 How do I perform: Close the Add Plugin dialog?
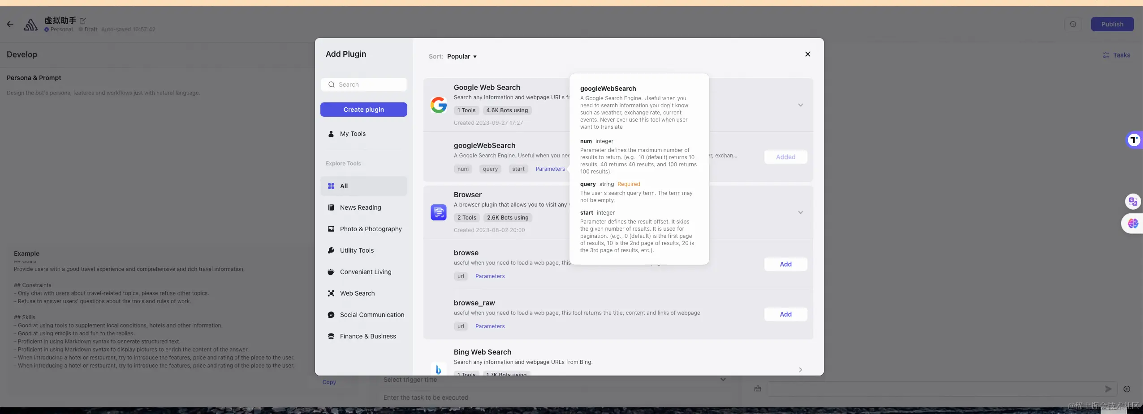807,54
